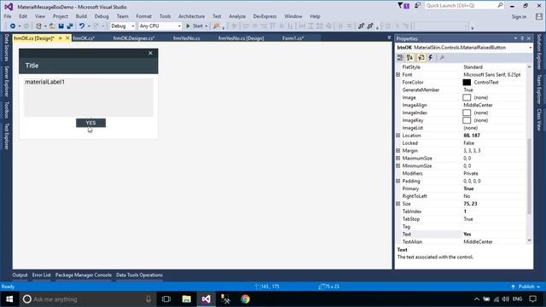The width and height of the screenshot is (546, 307).
Task: Click the volume speaker tray icon
Action: (x=506, y=299)
